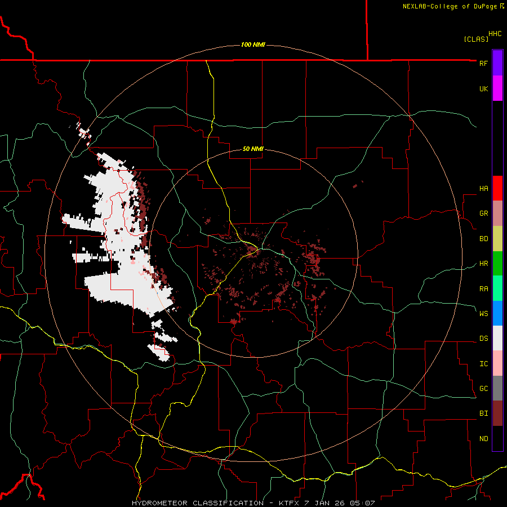Click the GR legend label
The height and width of the screenshot is (507, 507).
[x=483, y=214]
